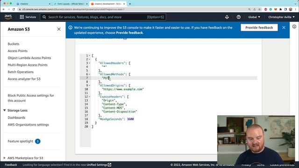Image resolution: width=299 pixels, height=168 pixels.
Task: Open the Global region dropdown
Action: (254, 17)
